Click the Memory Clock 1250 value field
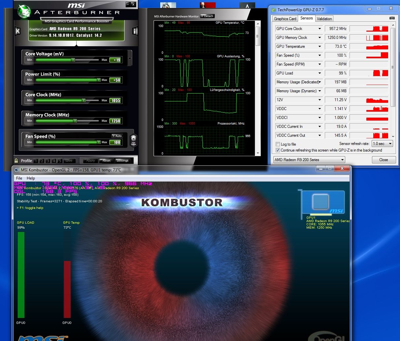This screenshot has width=400, height=341. (x=116, y=121)
